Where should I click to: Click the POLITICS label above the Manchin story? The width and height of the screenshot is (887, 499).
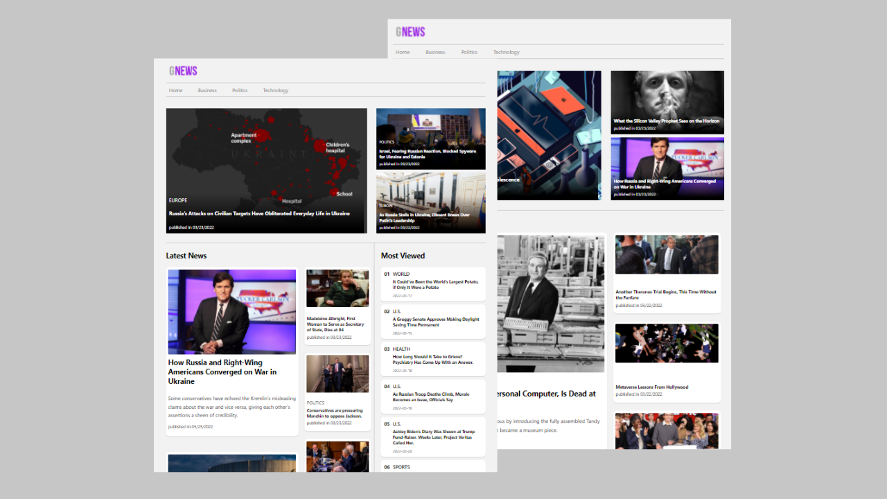tap(315, 403)
